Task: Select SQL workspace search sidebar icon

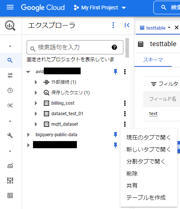Action: click(x=10, y=60)
